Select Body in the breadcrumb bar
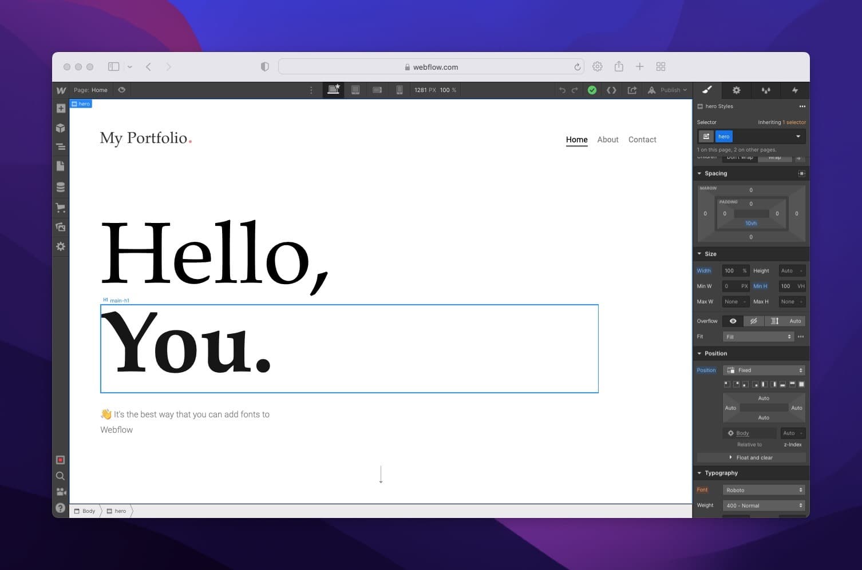This screenshot has height=570, width=862. pos(85,511)
